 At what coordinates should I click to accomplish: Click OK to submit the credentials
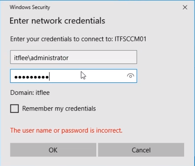[x=53, y=150]
